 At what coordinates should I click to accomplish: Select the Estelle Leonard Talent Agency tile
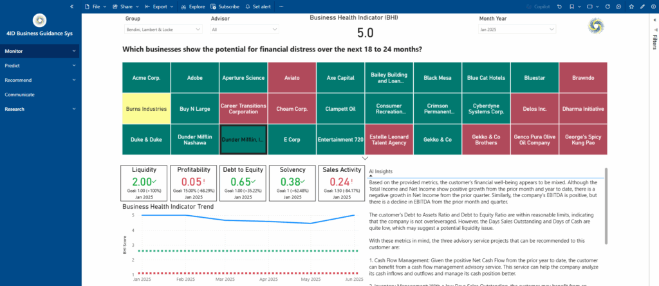tap(389, 140)
